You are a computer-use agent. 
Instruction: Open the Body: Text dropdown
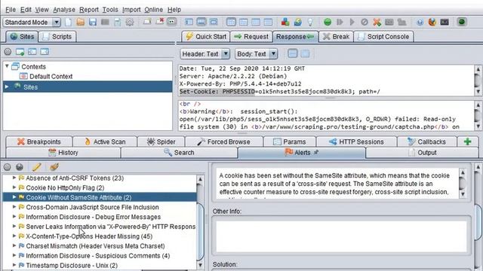point(256,54)
